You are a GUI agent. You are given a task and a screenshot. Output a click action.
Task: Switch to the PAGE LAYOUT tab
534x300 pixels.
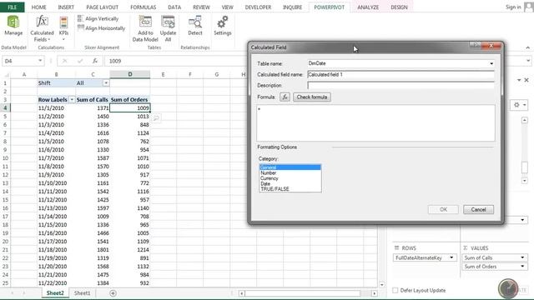click(102, 7)
